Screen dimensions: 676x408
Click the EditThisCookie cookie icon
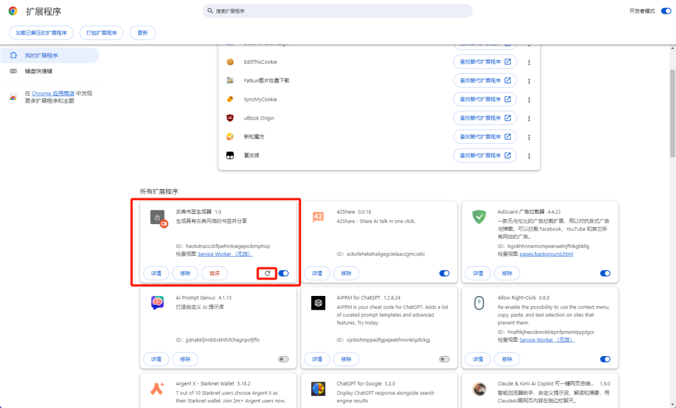(x=230, y=62)
